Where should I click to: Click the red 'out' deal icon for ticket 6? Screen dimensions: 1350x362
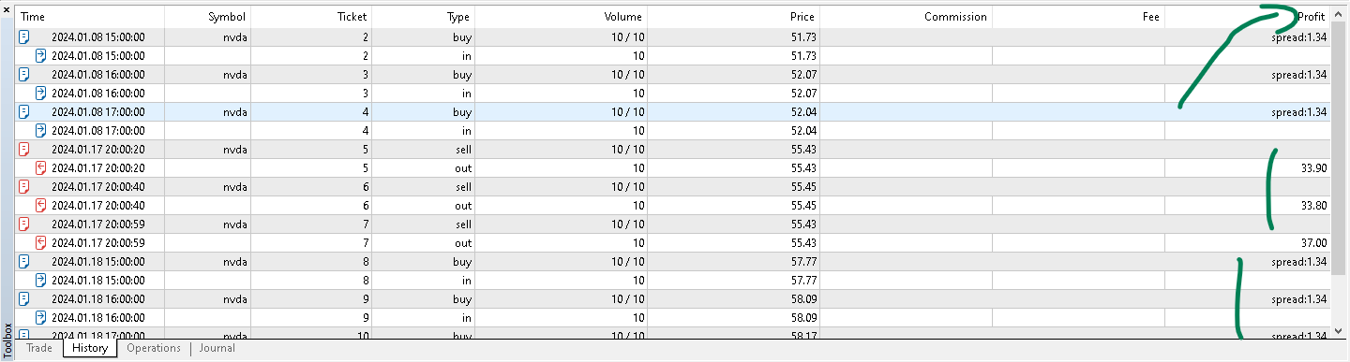coord(40,205)
